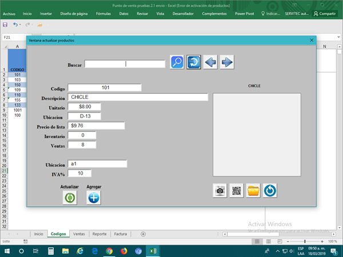Open Google Chrome from the taskbar
Image resolution: width=343 pixels, height=257 pixels.
109,251
